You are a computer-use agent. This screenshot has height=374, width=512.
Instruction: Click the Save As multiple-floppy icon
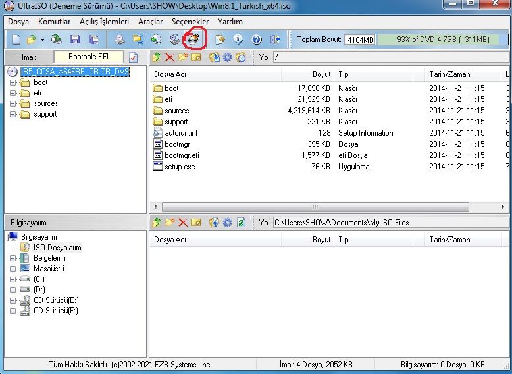pyautogui.click(x=93, y=40)
